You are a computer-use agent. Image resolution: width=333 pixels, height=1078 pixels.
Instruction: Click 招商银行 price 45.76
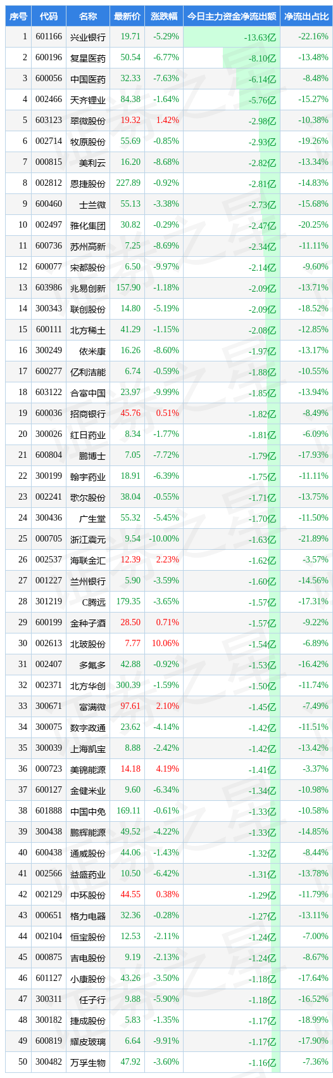[x=130, y=413]
